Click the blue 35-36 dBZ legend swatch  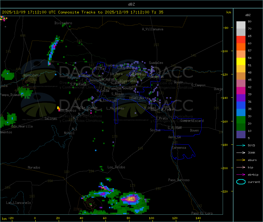(x=241, y=105)
